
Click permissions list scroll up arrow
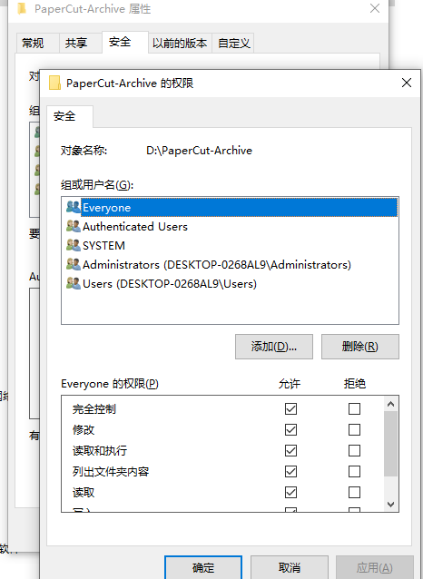pyautogui.click(x=390, y=404)
